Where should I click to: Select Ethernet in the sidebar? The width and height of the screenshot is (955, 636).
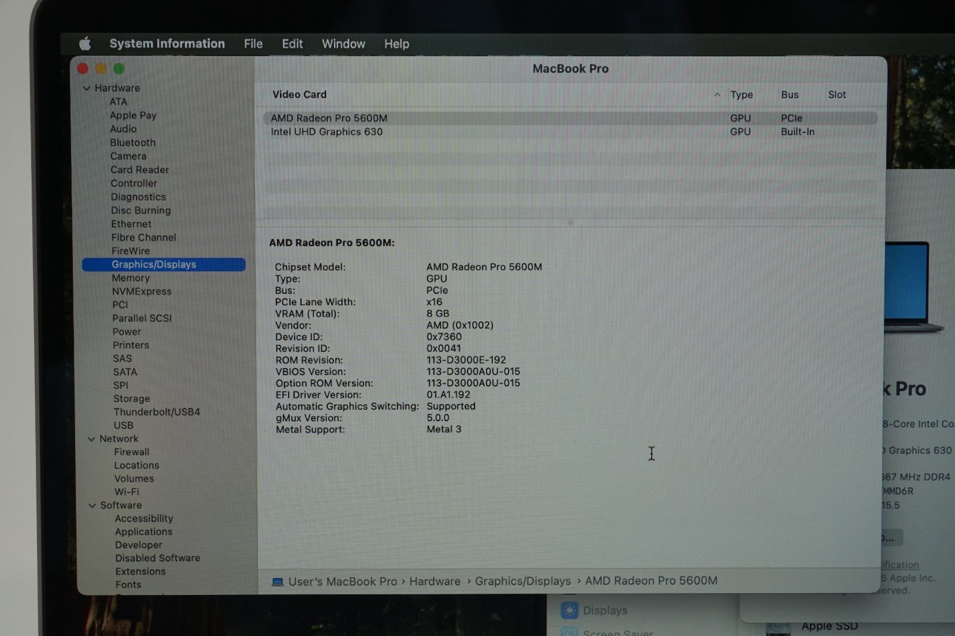point(131,224)
